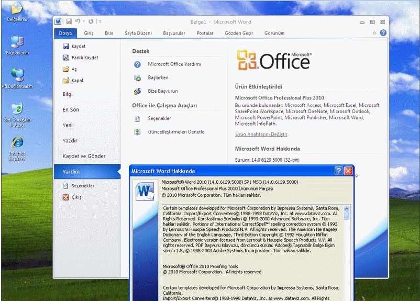
Task: Open the Undo dropdown arrow
Action: click(84, 21)
